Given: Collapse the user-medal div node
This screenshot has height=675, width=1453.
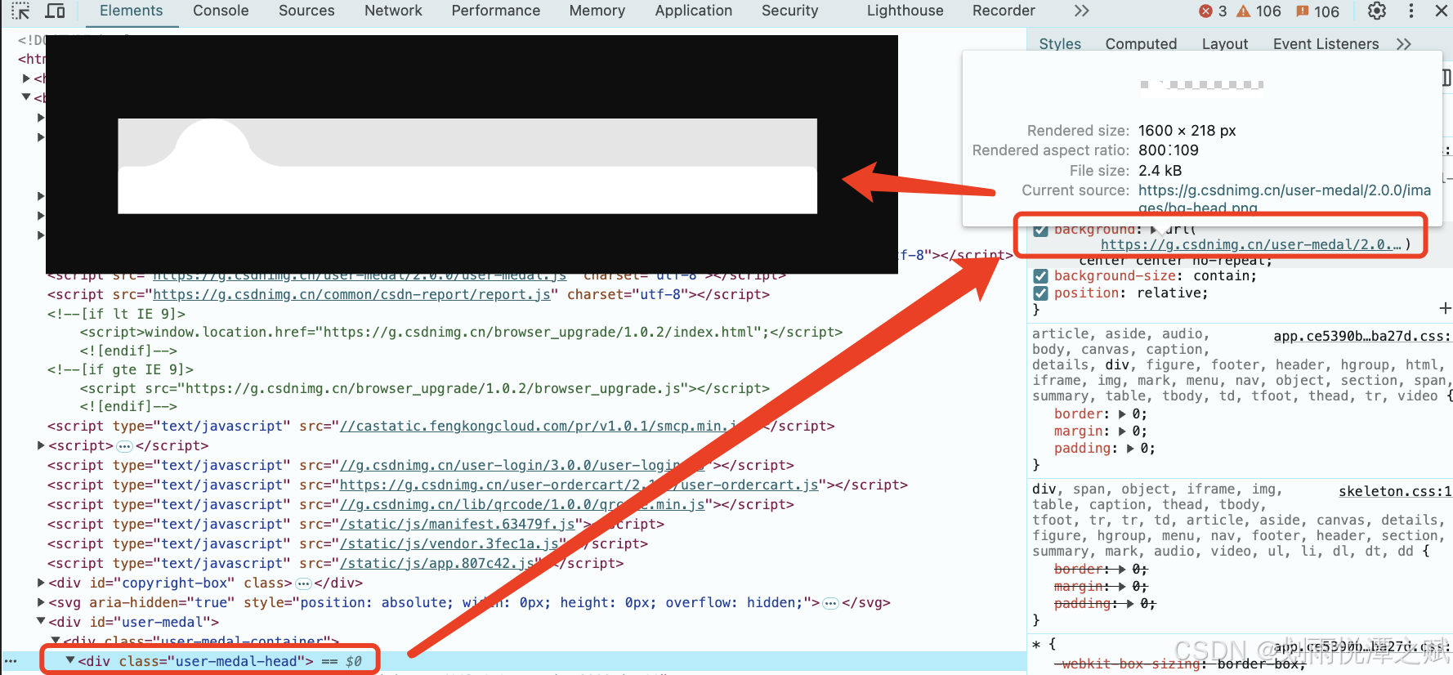Looking at the screenshot, I should (x=41, y=622).
